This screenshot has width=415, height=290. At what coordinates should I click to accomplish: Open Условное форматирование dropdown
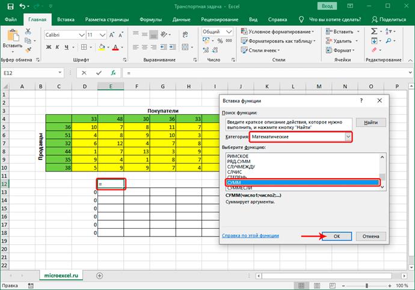coord(278,31)
